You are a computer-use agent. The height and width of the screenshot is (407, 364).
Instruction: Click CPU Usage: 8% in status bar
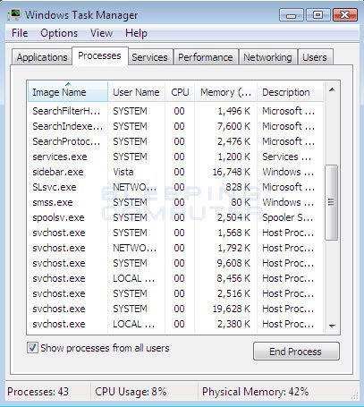coord(131,392)
